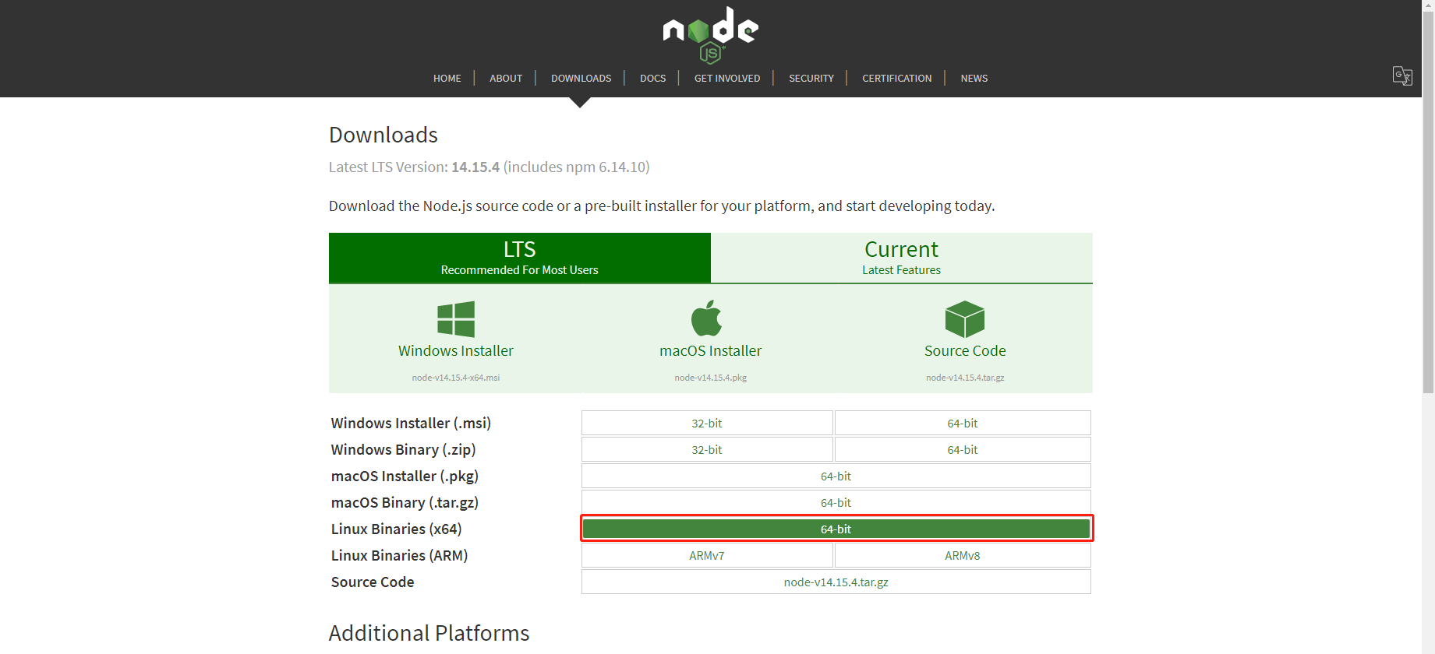Download Windows Installer (.msi) 32-bit
1435x654 pixels.
[707, 423]
